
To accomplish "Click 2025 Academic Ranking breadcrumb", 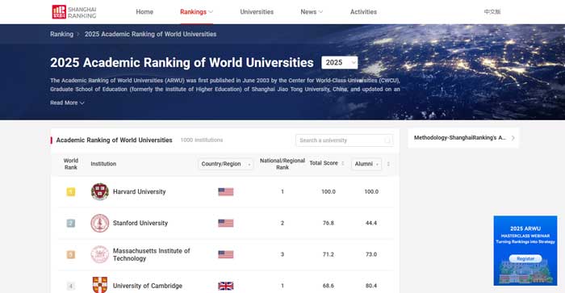I will click(151, 34).
